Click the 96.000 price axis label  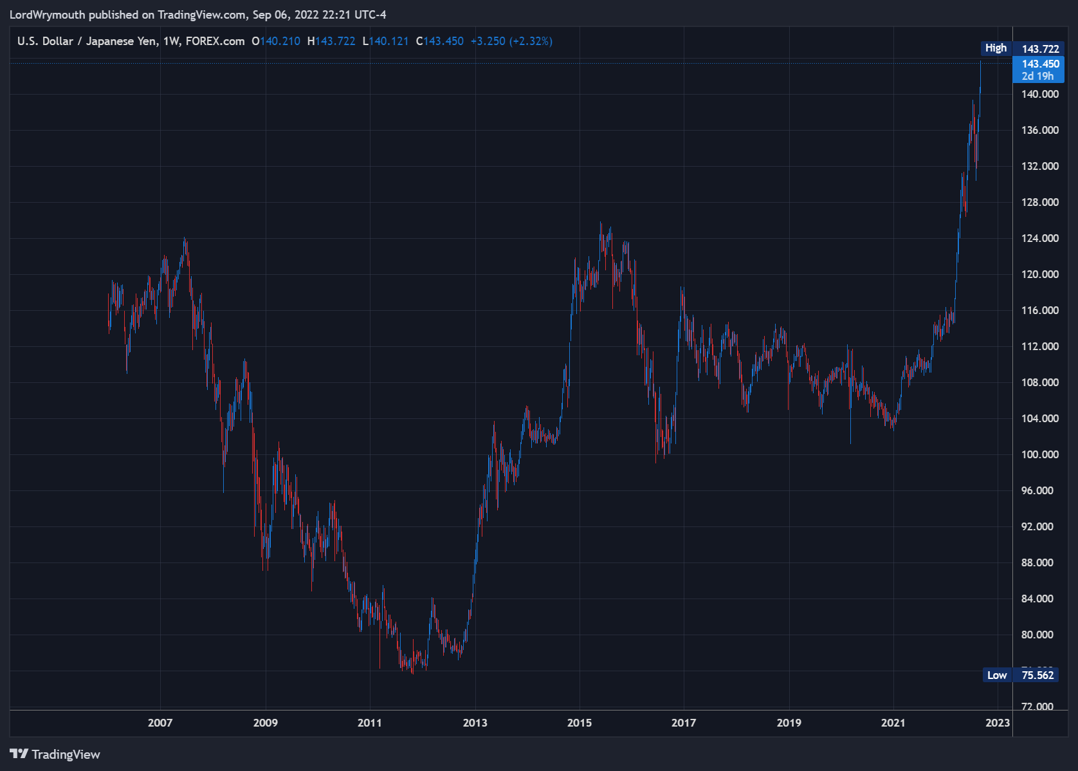[x=1037, y=490]
